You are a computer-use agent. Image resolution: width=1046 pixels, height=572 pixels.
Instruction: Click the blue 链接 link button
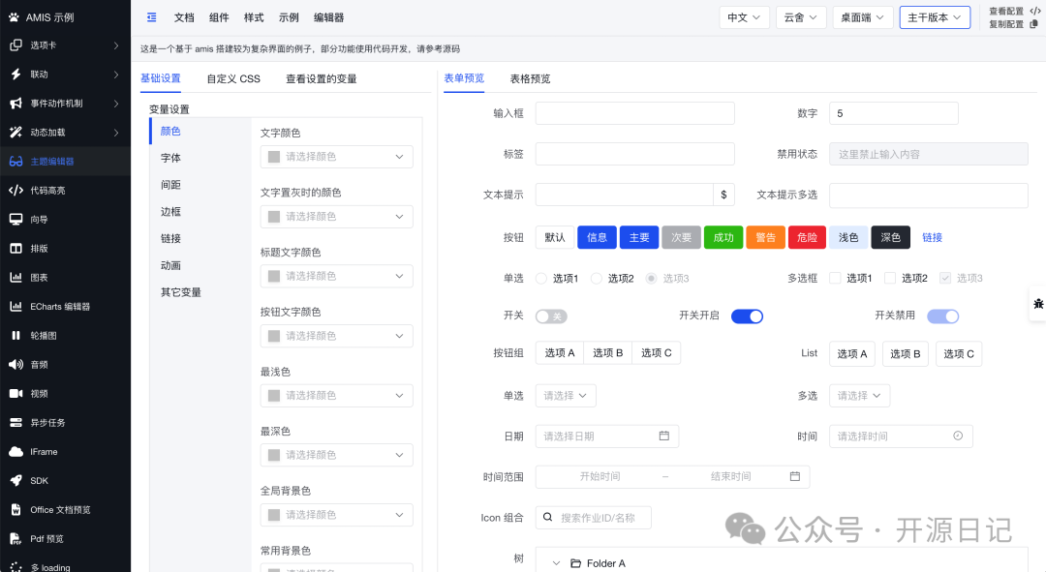click(932, 237)
